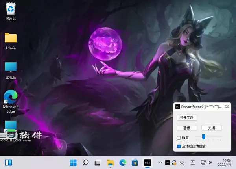
Task: Click 打开文件 open file button
Action: click(x=187, y=118)
